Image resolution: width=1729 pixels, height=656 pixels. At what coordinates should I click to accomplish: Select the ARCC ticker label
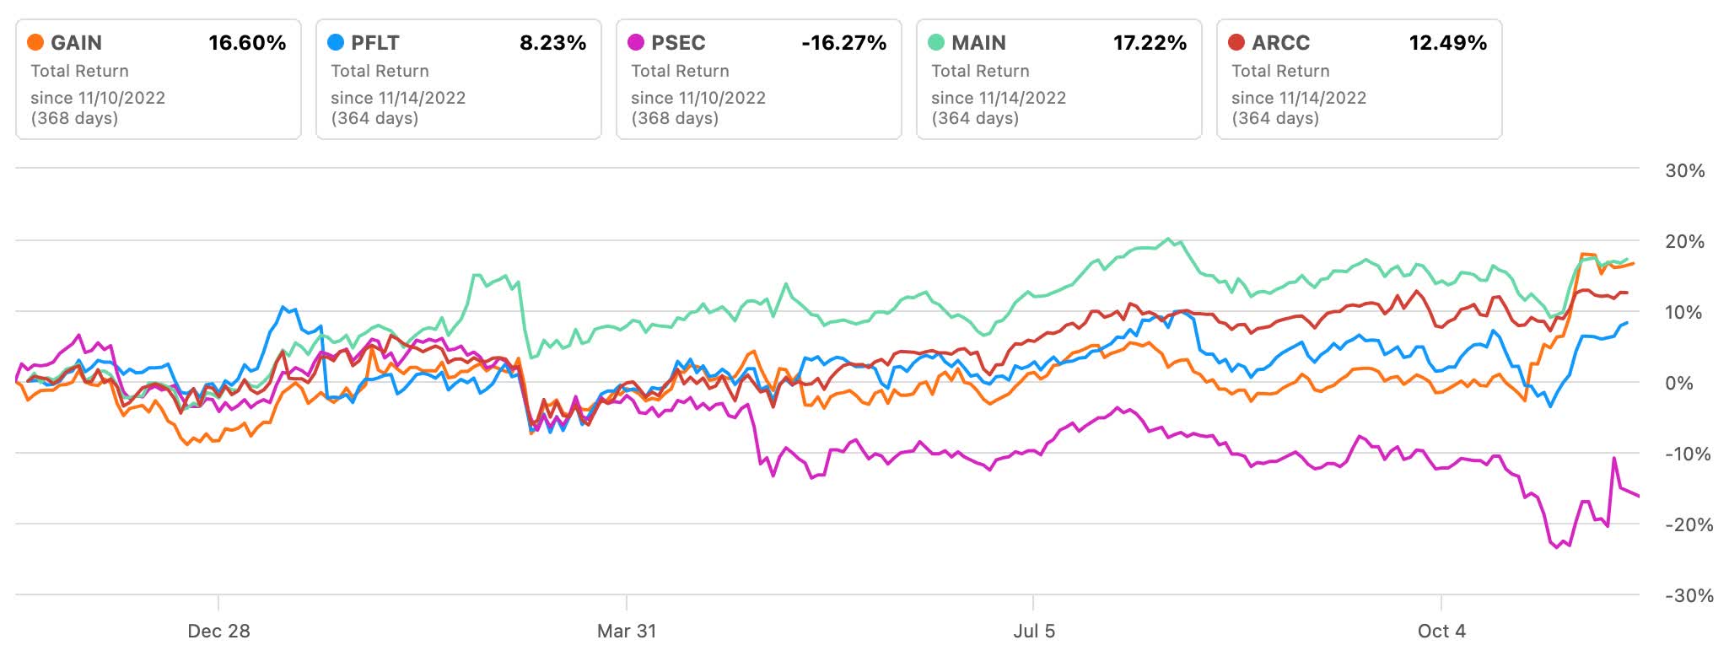tap(1280, 42)
